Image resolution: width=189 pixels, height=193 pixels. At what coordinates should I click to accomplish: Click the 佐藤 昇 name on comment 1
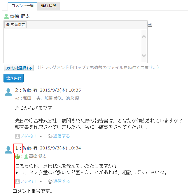tap(30, 148)
